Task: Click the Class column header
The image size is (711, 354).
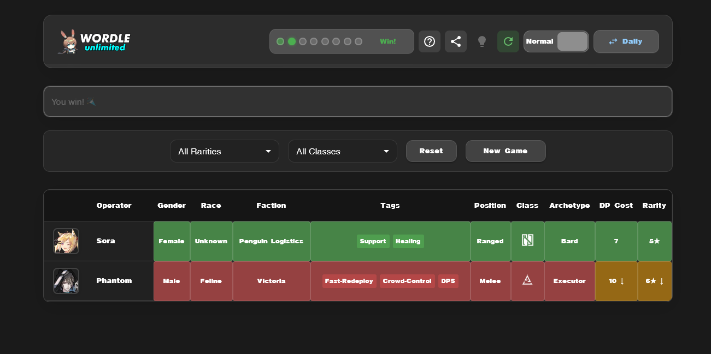Action: pyautogui.click(x=527, y=206)
